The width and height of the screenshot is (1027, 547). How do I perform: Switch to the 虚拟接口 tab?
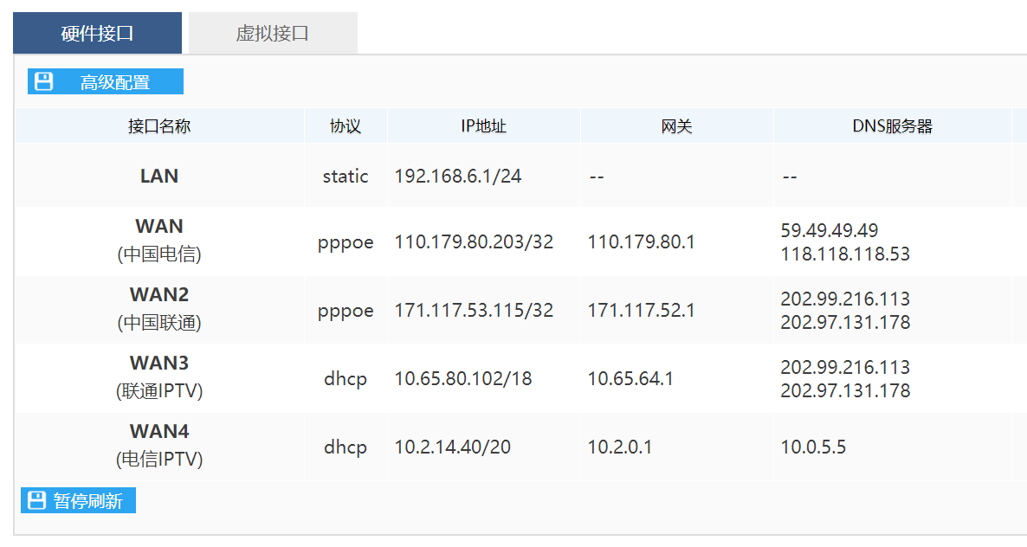[x=273, y=33]
